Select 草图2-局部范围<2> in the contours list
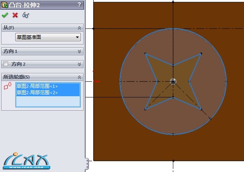Viewport: 244px width, 172px height. (48, 93)
